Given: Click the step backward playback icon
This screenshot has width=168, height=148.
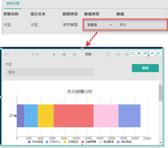Looking at the screenshot, I should click(x=118, y=54).
